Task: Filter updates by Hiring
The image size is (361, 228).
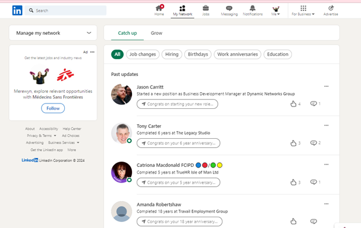Action: [172, 54]
